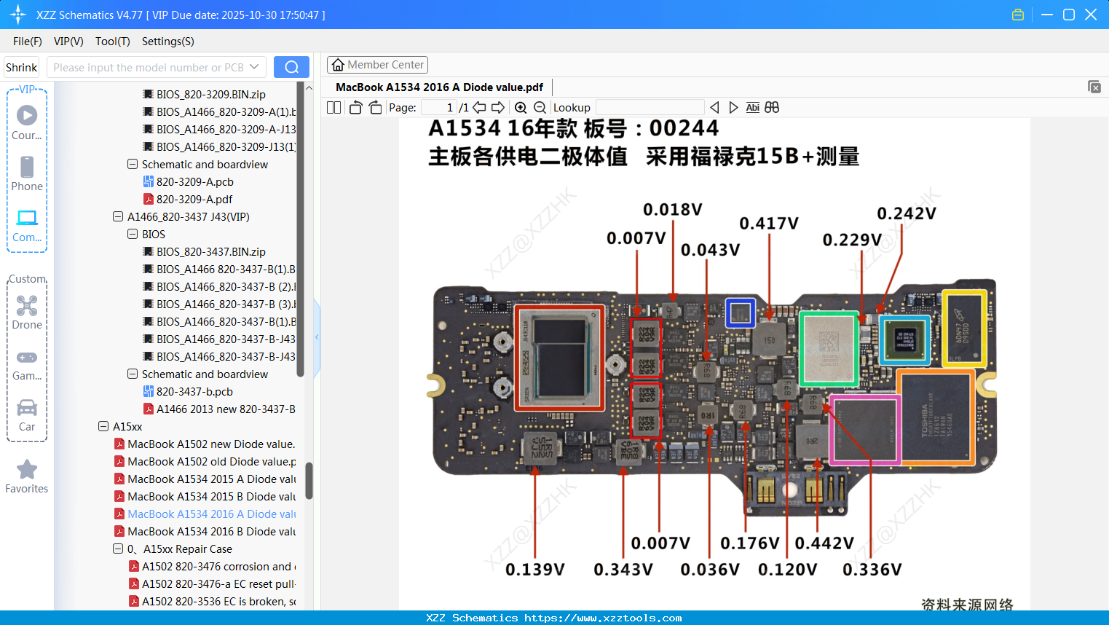Rotate the page clockwise
Image resolution: width=1109 pixels, height=625 pixels.
coord(375,107)
